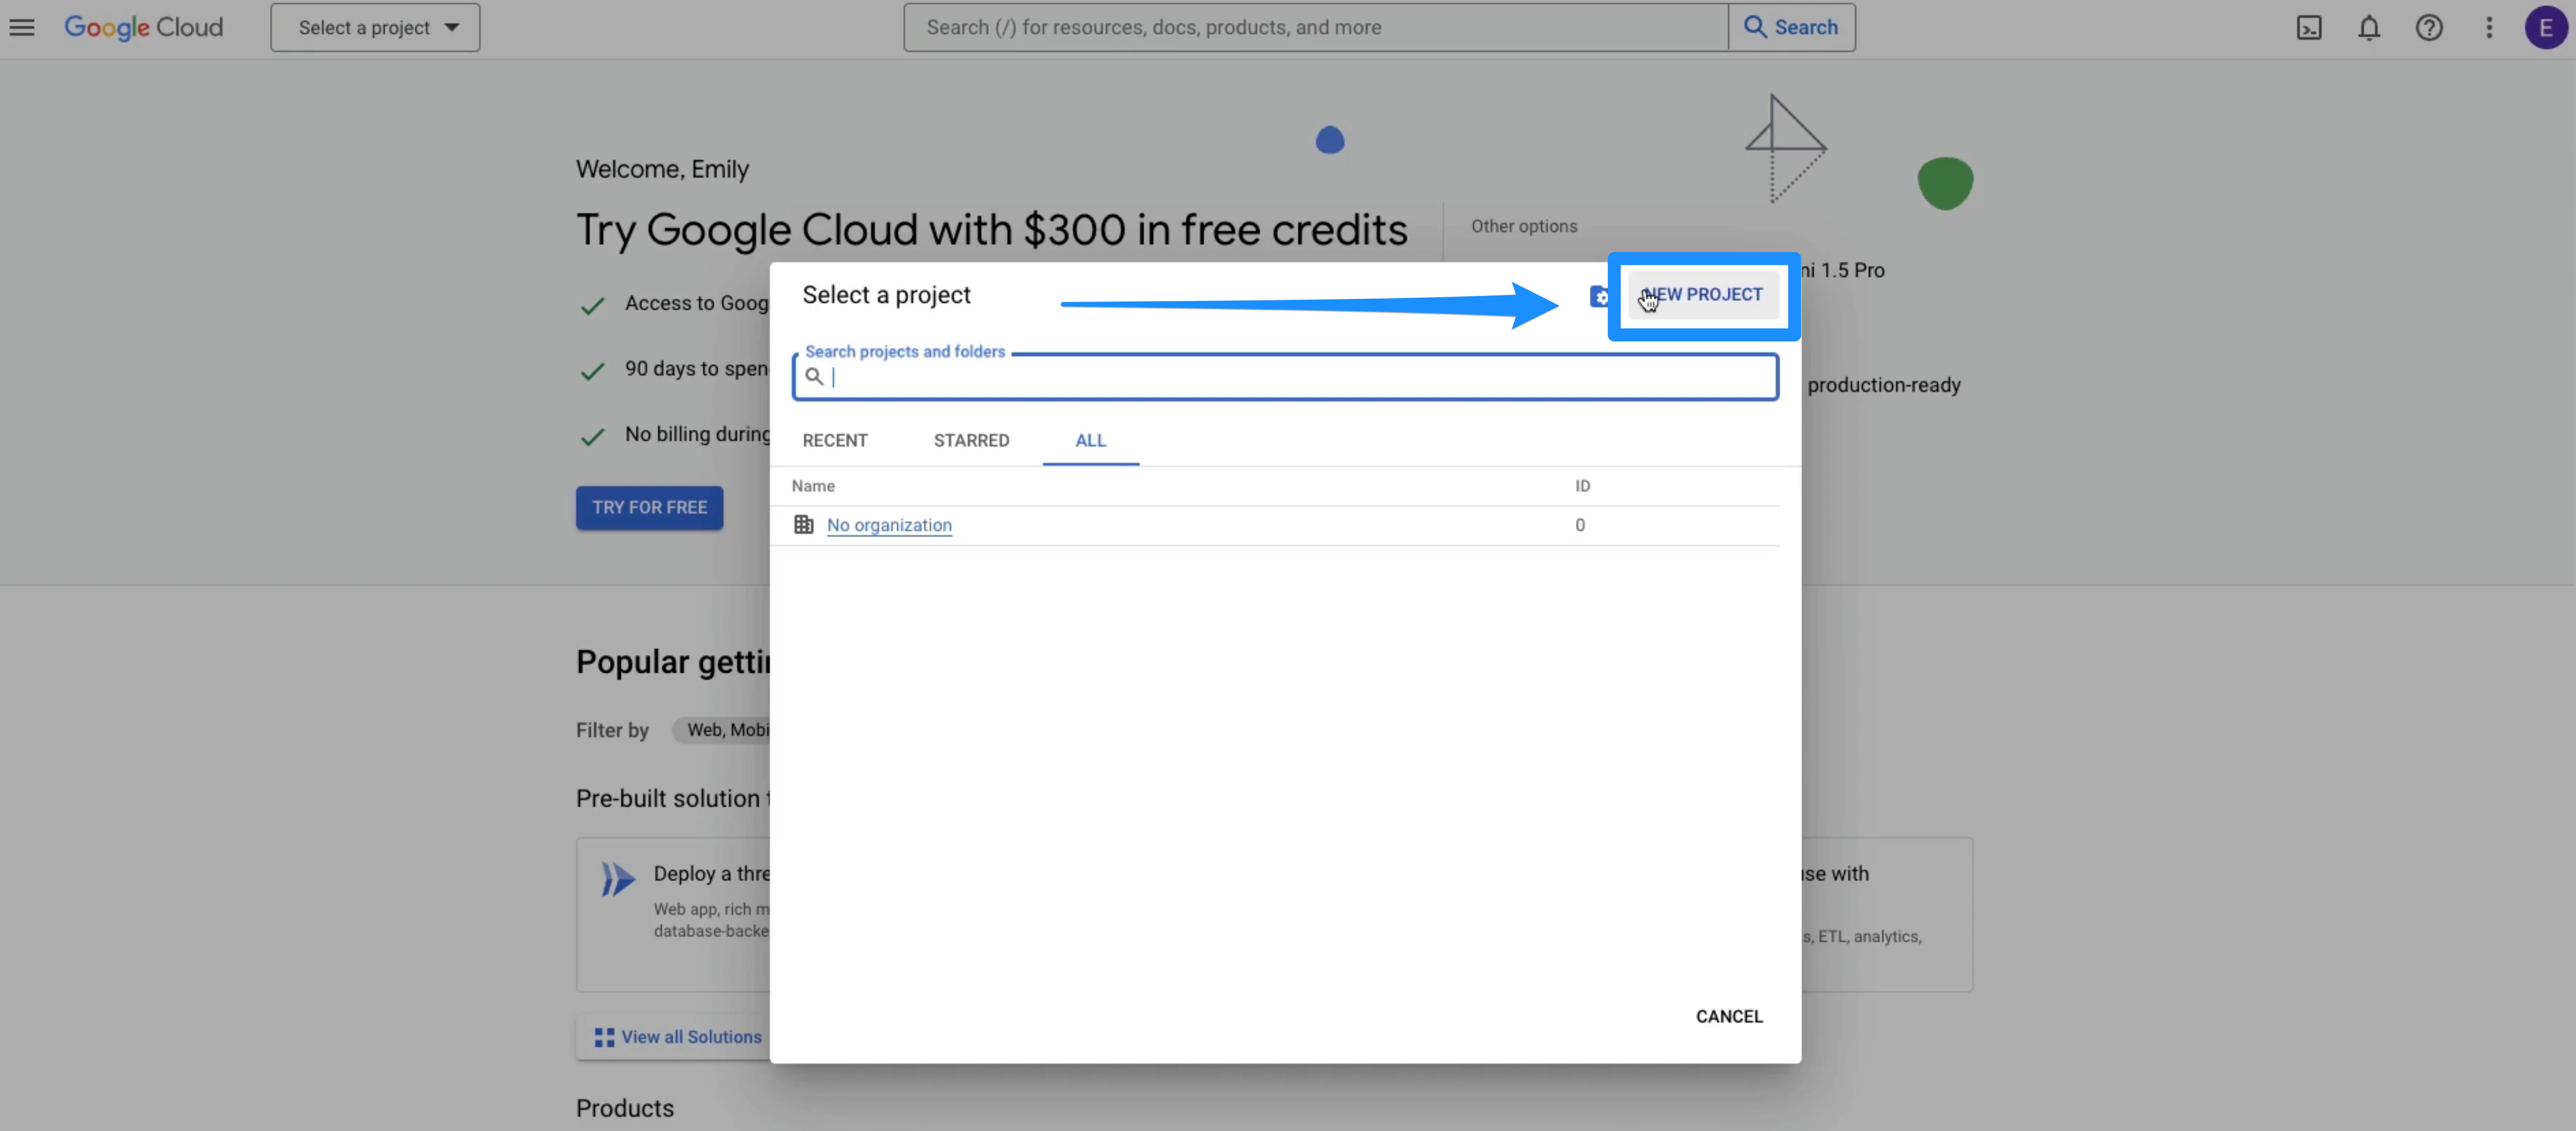Image resolution: width=2576 pixels, height=1131 pixels.
Task: Expand the Select a project dropdown
Action: coord(375,27)
